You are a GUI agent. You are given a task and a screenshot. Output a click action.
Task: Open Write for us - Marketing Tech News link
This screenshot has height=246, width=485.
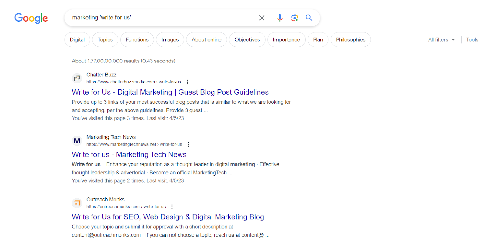[129, 155]
